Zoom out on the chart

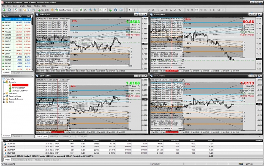click(x=95, y=10)
